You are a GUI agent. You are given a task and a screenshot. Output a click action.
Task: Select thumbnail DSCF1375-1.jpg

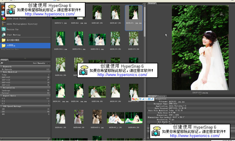click(79, 38)
